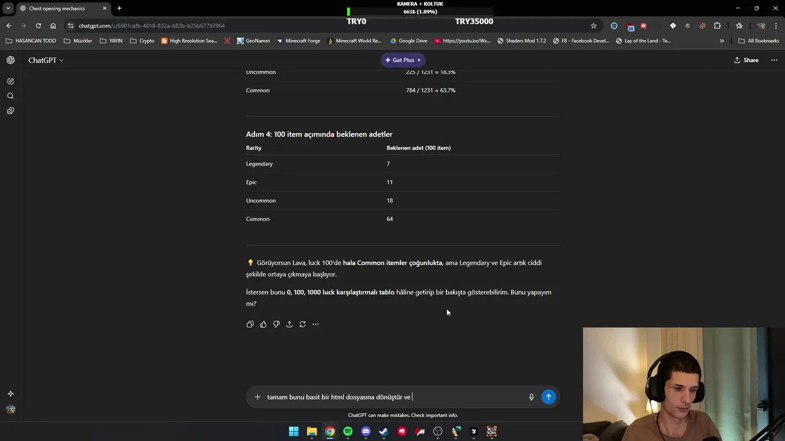Start voice dictation with the microphone
The width and height of the screenshot is (785, 441).
tap(531, 397)
